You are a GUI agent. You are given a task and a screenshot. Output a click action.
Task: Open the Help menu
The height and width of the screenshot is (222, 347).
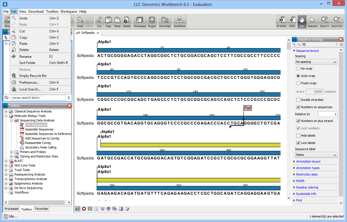[x=83, y=12]
